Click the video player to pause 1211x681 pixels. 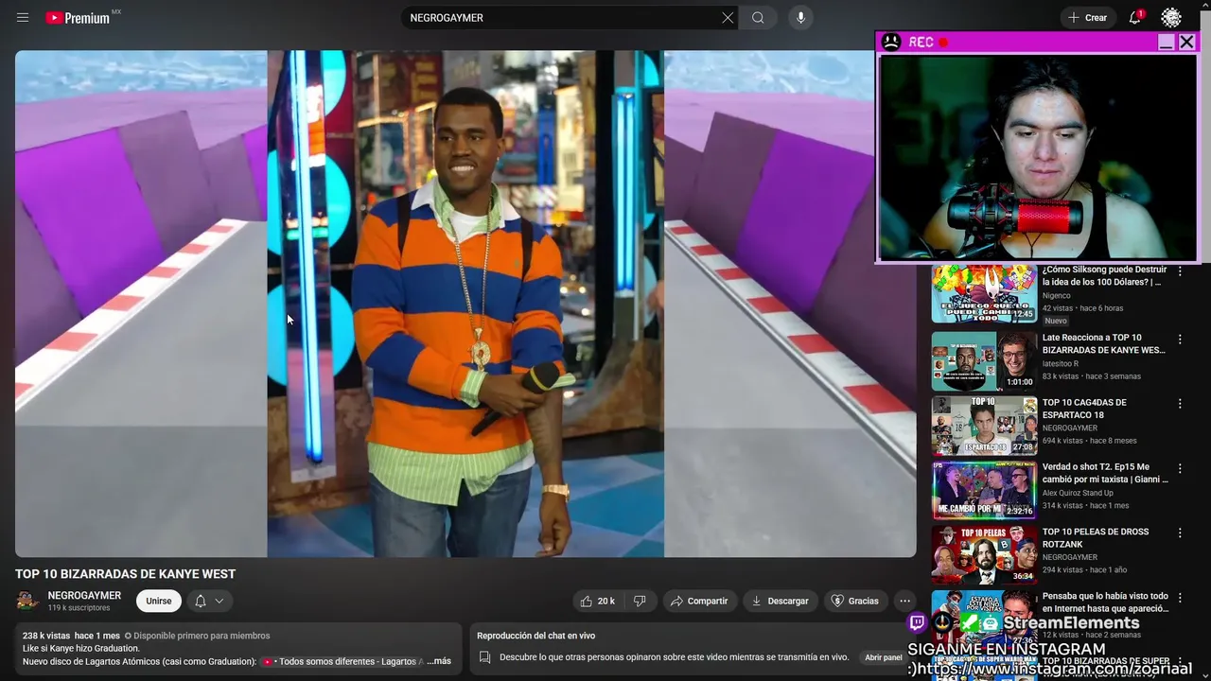[x=465, y=304]
